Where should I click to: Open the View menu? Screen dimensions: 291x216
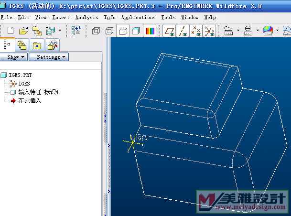pos(41,18)
